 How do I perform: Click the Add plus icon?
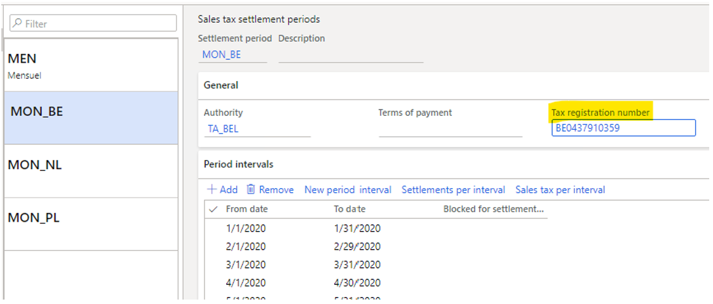point(212,190)
